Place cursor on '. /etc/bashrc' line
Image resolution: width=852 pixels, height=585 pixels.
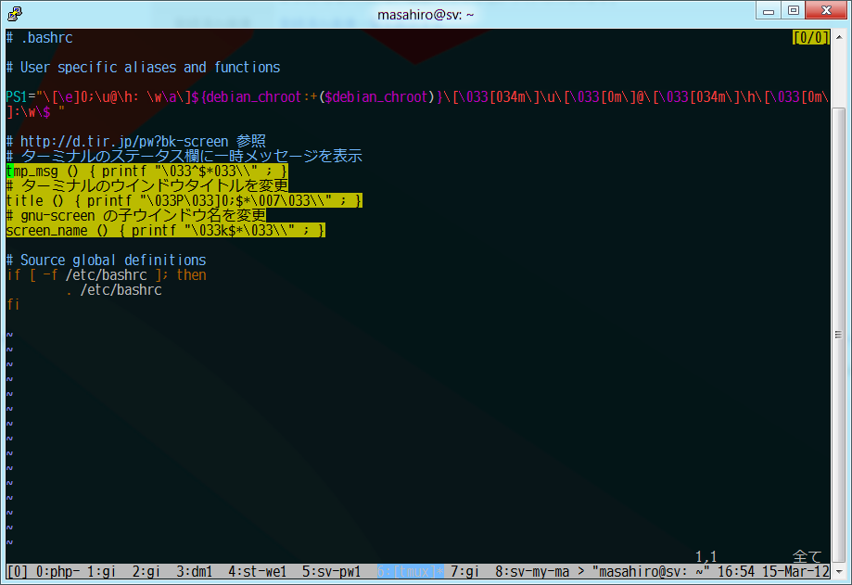(121, 290)
